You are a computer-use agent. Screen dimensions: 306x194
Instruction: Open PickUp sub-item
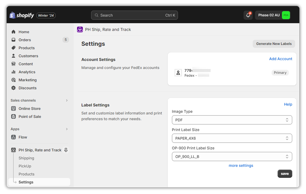click(x=25, y=166)
